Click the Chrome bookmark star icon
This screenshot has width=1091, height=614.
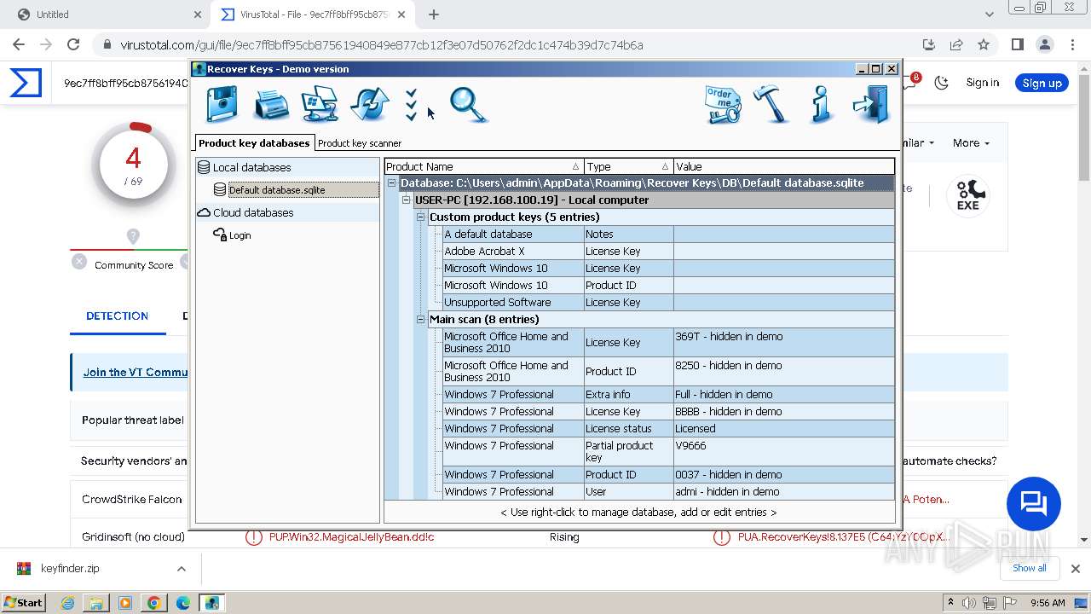(x=983, y=44)
